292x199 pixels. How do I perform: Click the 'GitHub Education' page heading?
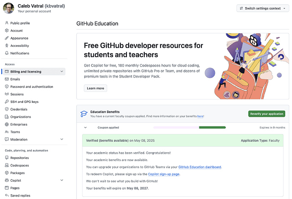click(x=97, y=24)
